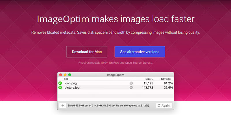Run optimization with the Again button

point(164,106)
